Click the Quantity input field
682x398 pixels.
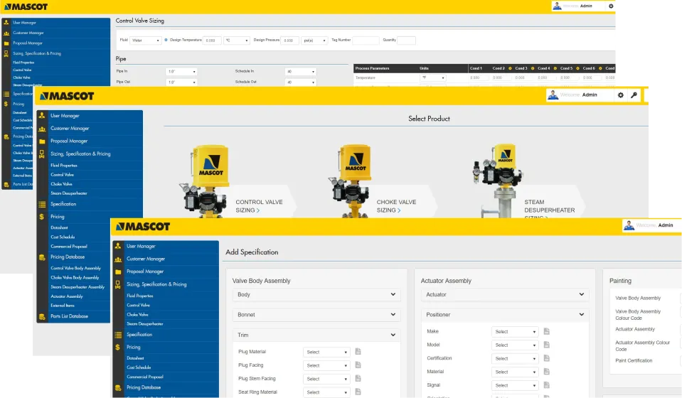406,40
